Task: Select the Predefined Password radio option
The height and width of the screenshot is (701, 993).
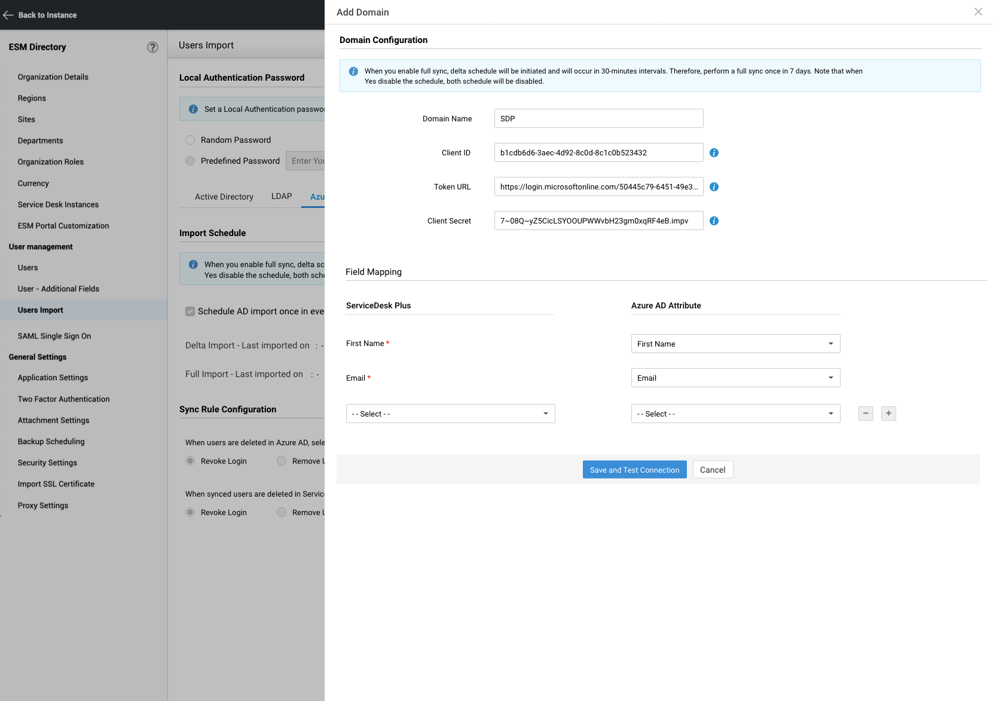Action: (x=190, y=161)
